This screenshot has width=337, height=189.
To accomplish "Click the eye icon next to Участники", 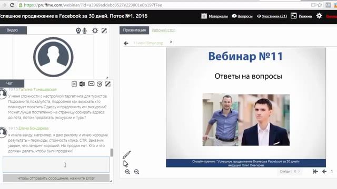I will (x=259, y=16).
